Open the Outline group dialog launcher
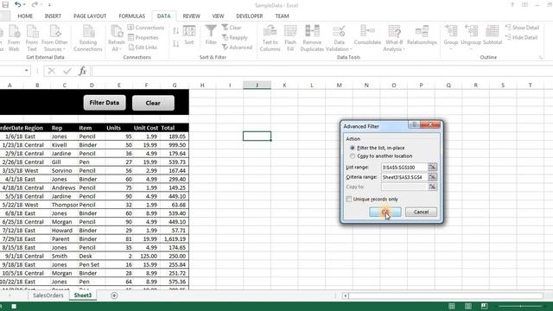This screenshot has width=553, height=311. (x=541, y=57)
